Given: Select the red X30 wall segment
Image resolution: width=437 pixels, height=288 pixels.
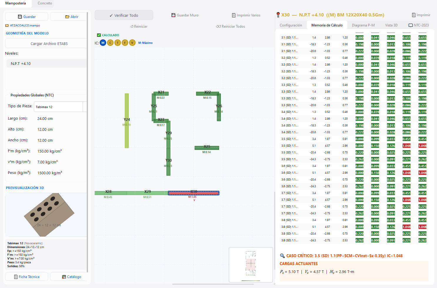Looking at the screenshot, I should pyautogui.click(x=194, y=193).
